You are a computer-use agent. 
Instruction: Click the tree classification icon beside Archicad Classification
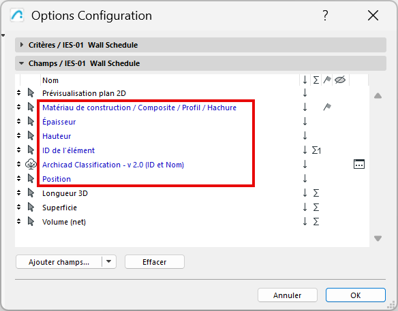pyautogui.click(x=31, y=164)
